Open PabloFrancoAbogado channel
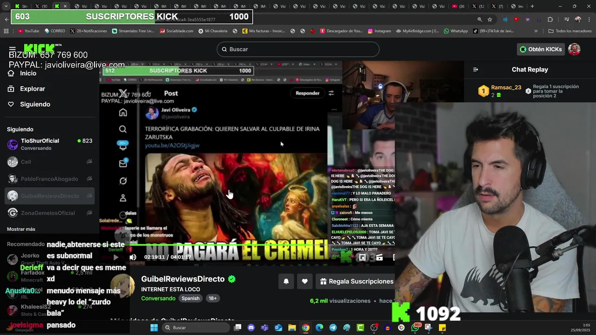Image resolution: width=596 pixels, height=335 pixels. click(x=49, y=179)
